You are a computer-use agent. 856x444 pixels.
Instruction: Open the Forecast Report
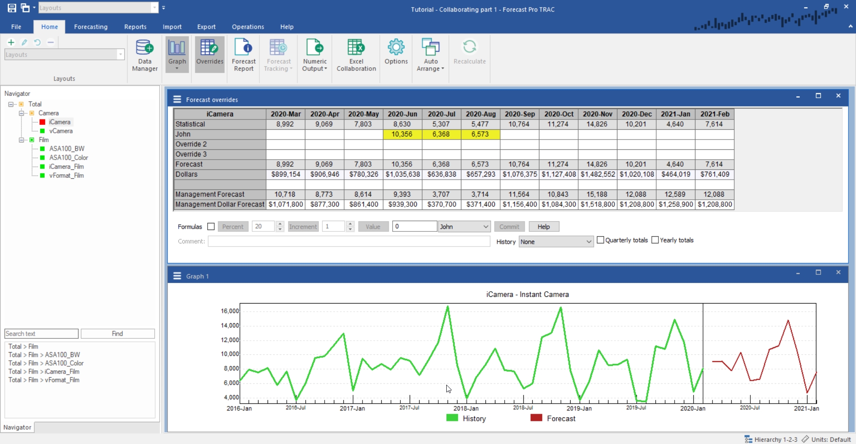coord(244,55)
